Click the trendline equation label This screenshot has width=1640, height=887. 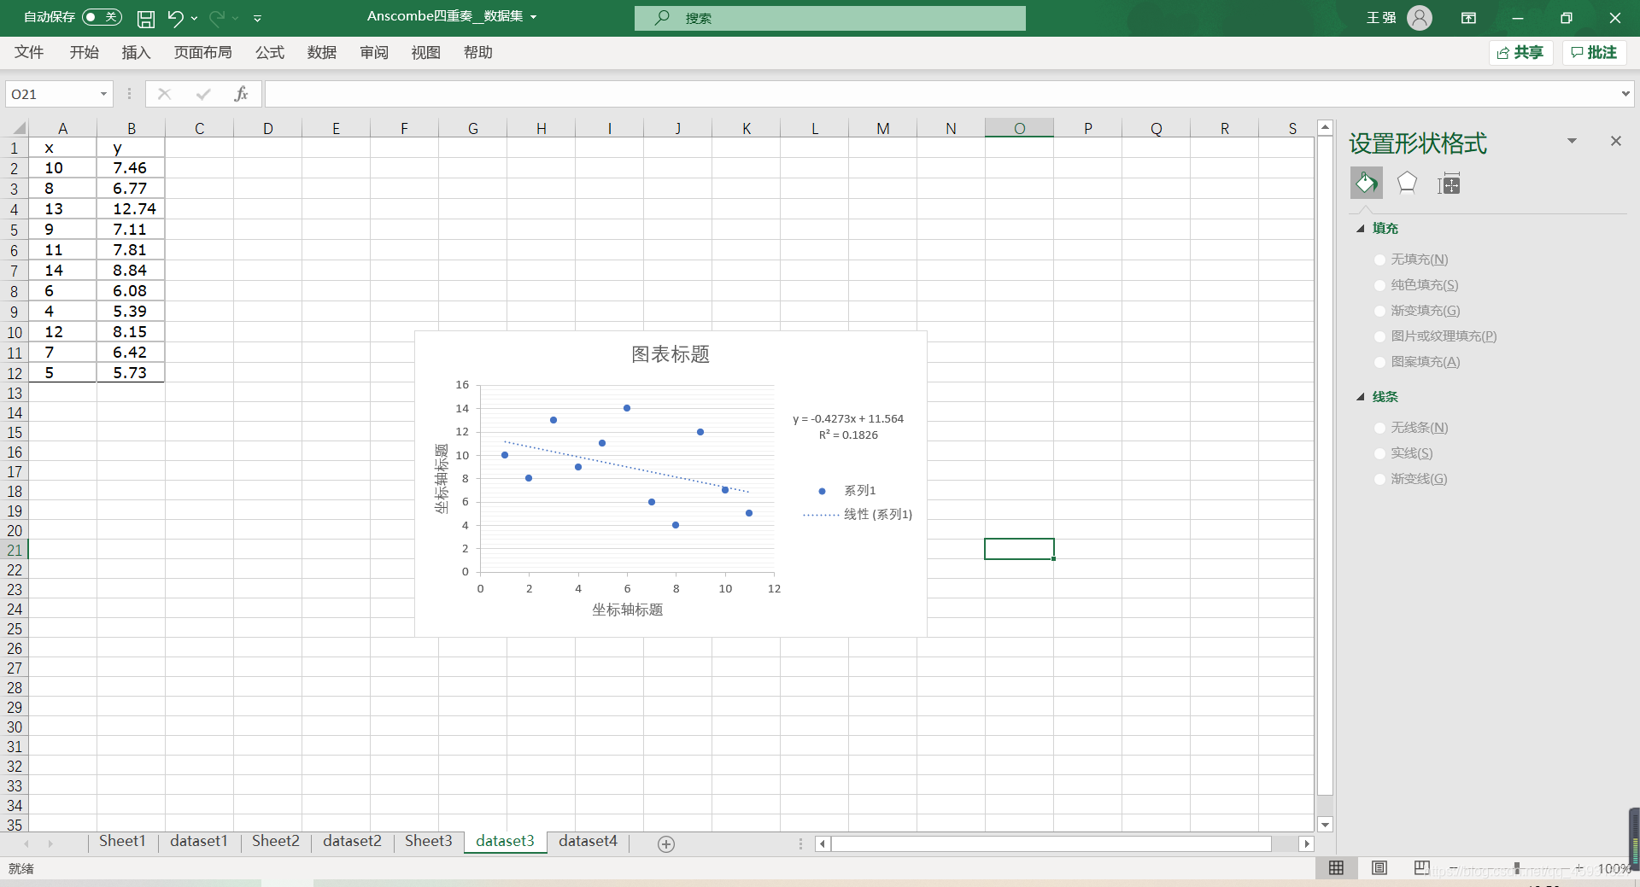click(848, 427)
